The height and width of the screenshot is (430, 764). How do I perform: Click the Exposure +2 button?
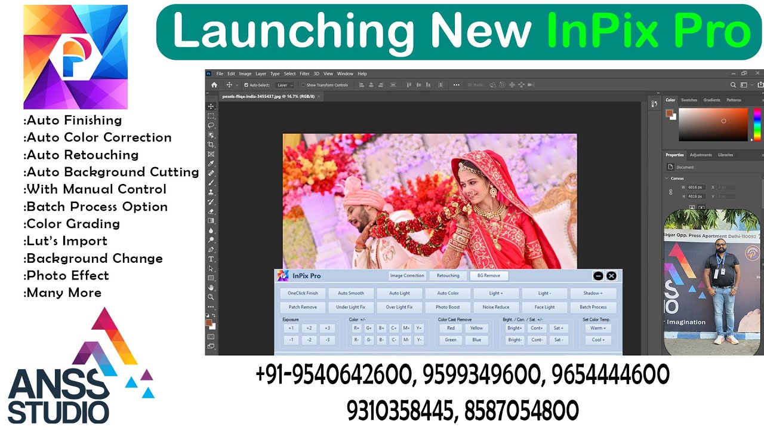pyautogui.click(x=309, y=328)
